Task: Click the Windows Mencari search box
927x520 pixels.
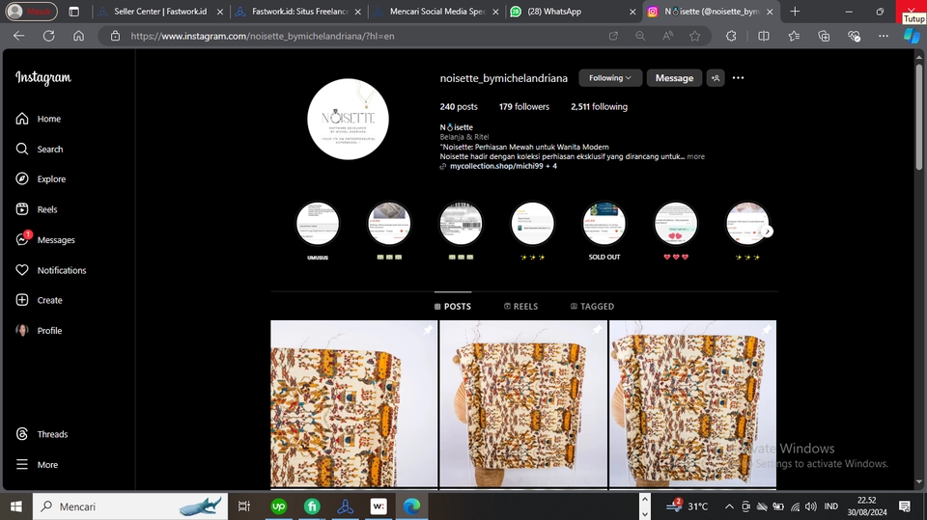Action: click(x=130, y=506)
